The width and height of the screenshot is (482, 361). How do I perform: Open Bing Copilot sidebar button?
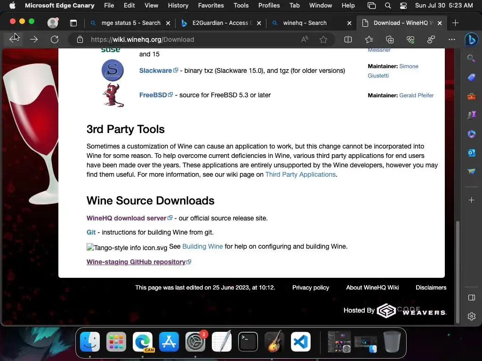[x=471, y=39]
